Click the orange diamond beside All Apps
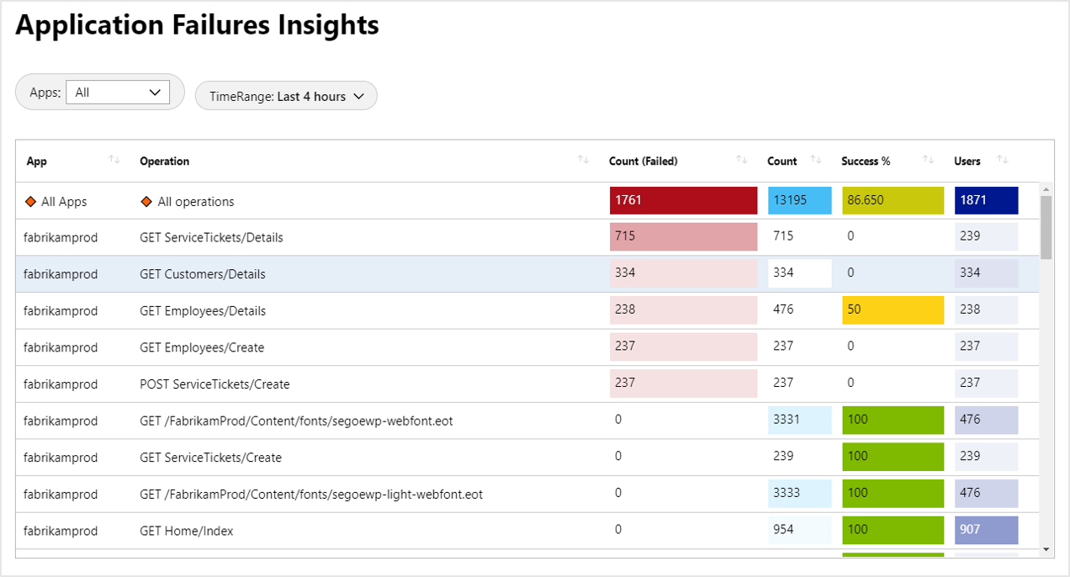This screenshot has width=1070, height=577. pyautogui.click(x=30, y=202)
